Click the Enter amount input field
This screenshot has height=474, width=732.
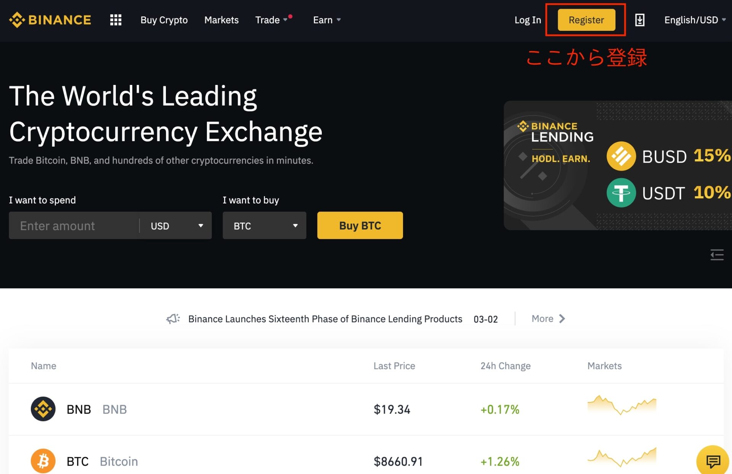[74, 226]
